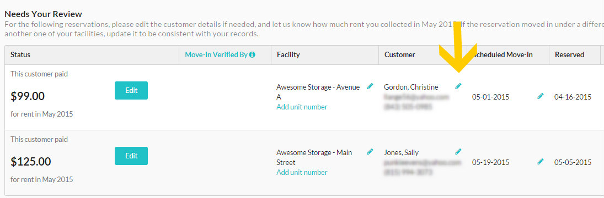Add unit number under Awesome Storage - Avenue A

click(x=302, y=107)
